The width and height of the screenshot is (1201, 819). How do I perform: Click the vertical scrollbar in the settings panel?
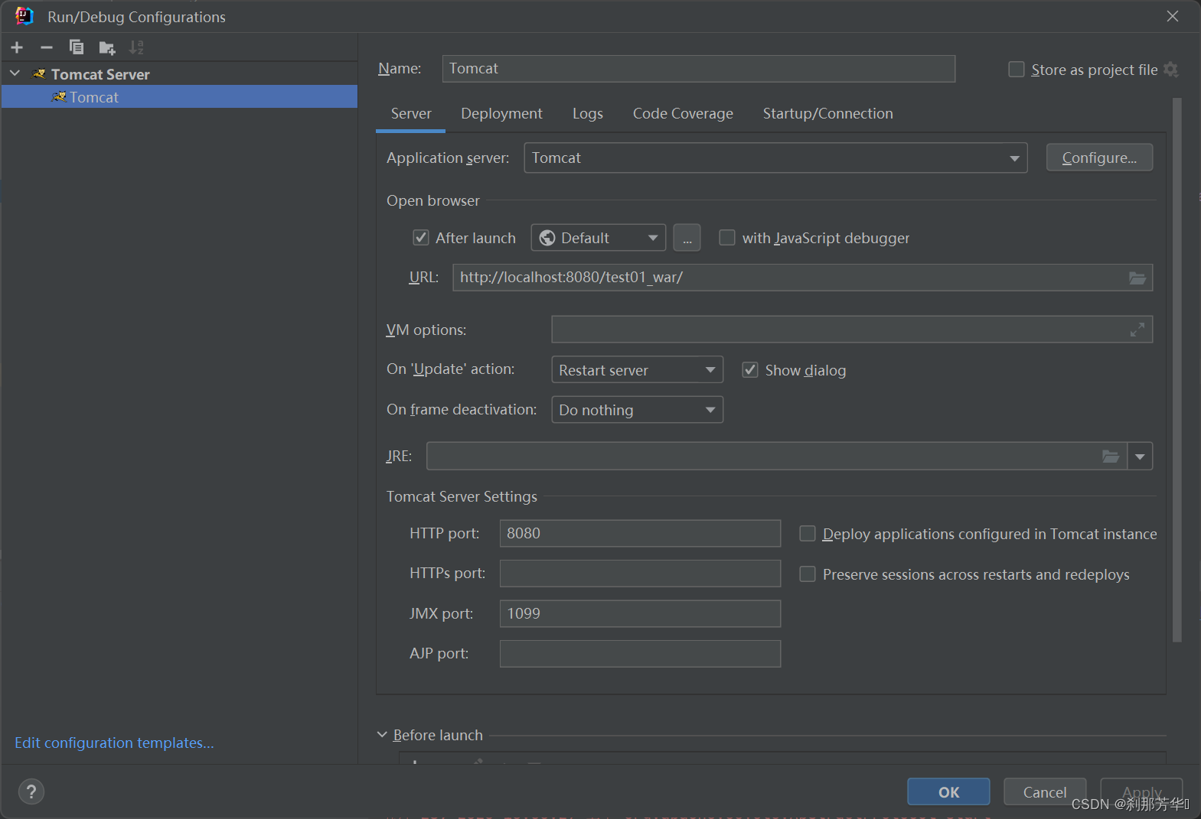(x=1177, y=370)
